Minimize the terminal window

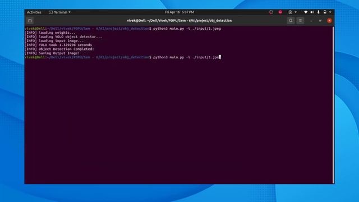click(x=311, y=21)
